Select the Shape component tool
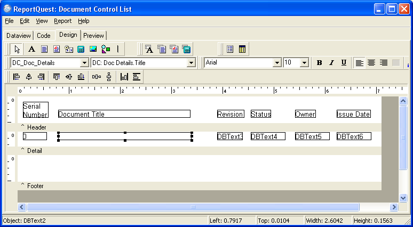This screenshot has height=227, width=413. click(106, 49)
